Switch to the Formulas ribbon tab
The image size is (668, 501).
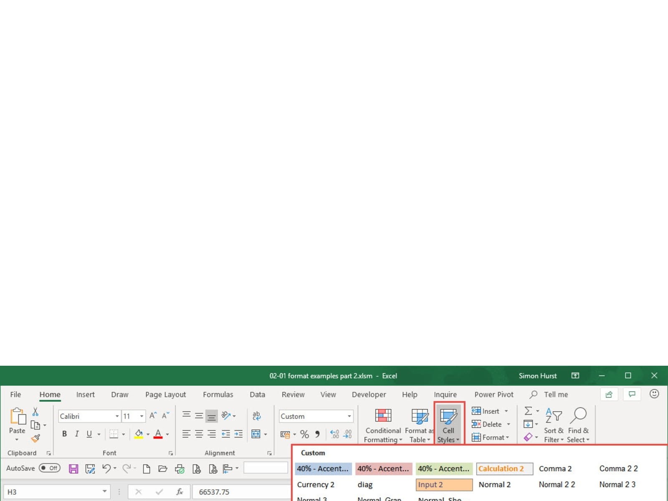218,395
